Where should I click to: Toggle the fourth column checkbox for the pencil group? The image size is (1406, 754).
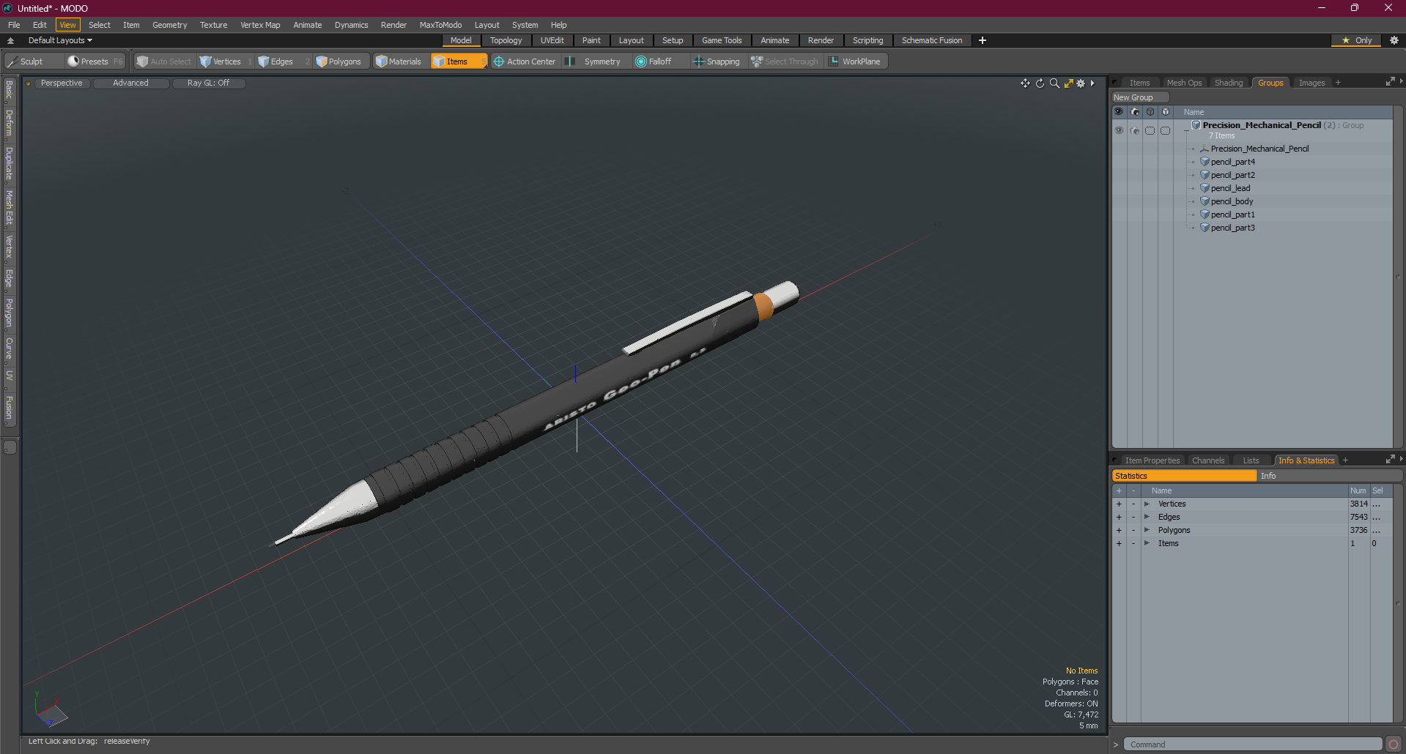pyautogui.click(x=1166, y=130)
